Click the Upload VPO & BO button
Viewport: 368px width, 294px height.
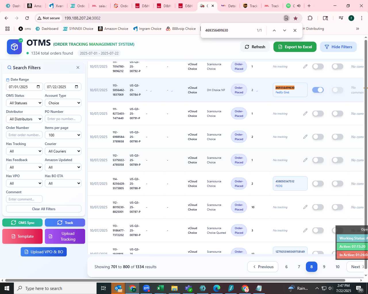pyautogui.click(x=44, y=252)
